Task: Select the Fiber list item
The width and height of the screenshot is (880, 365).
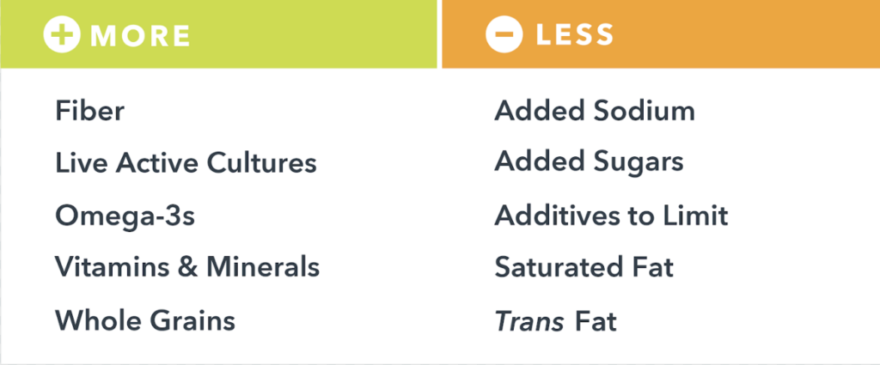Action: [x=89, y=111]
